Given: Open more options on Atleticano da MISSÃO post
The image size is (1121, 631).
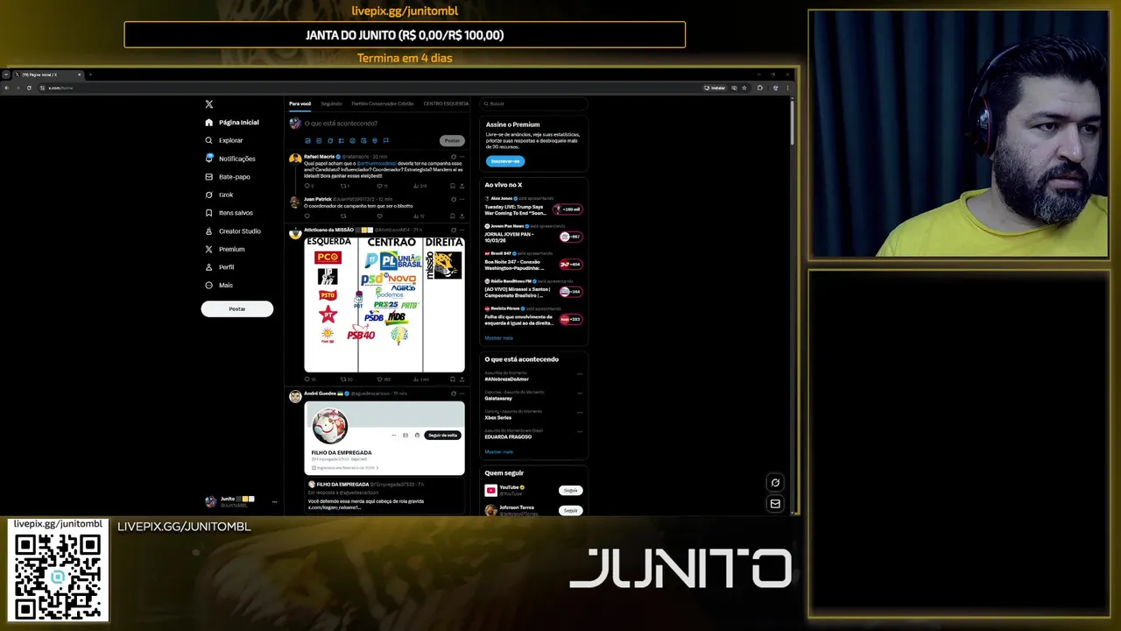Looking at the screenshot, I should click(x=462, y=230).
